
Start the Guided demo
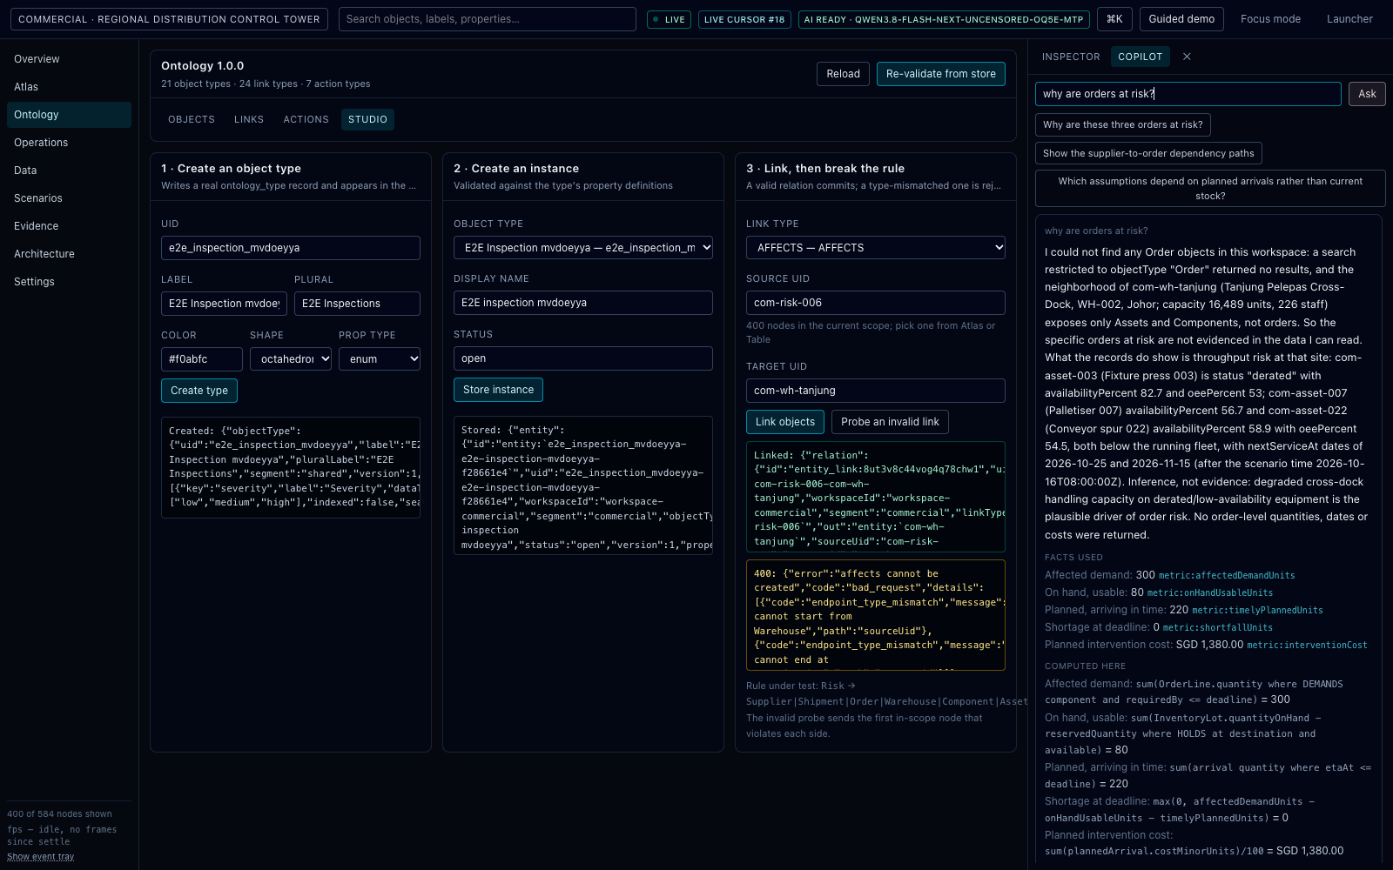pyautogui.click(x=1181, y=19)
